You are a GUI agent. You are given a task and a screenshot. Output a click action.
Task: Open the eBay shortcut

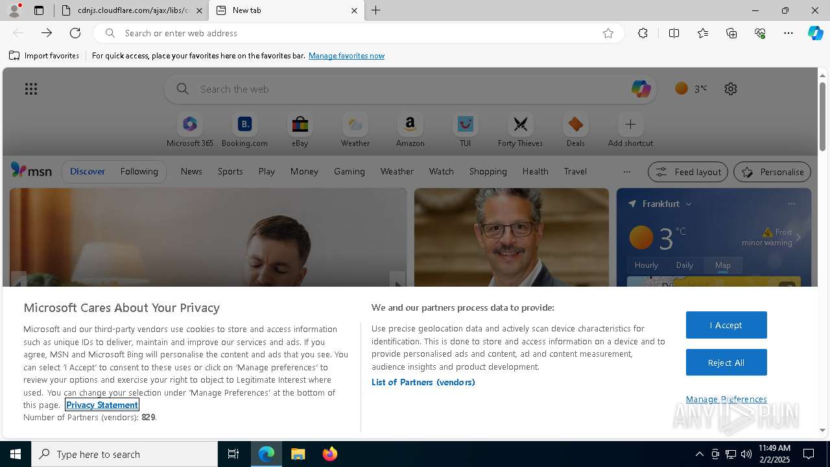[x=300, y=130]
